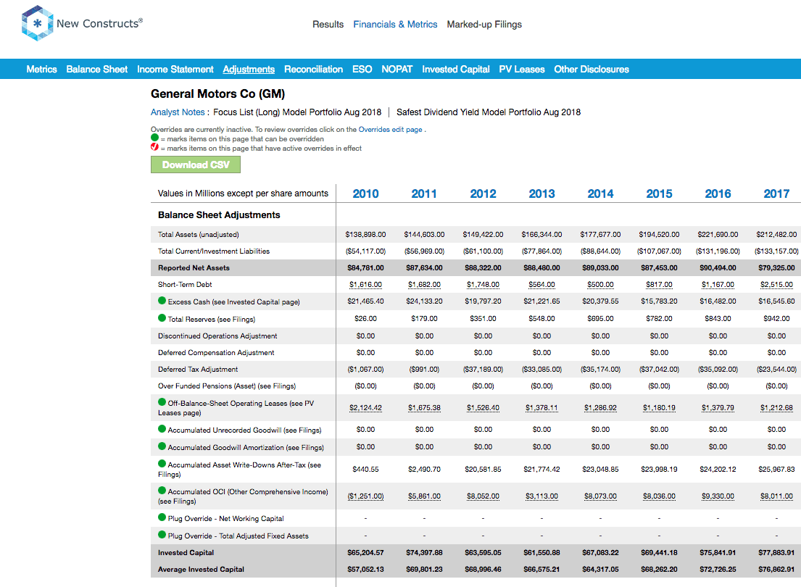
Task: Switch to the NOPAT tab
Action: click(397, 70)
